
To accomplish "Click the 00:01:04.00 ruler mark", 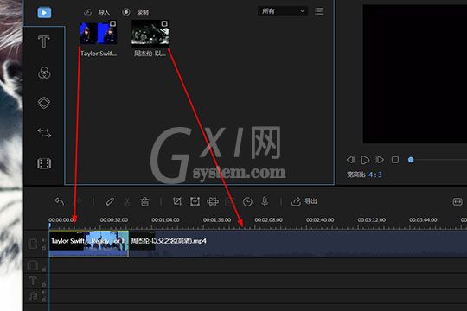I will [165, 220].
